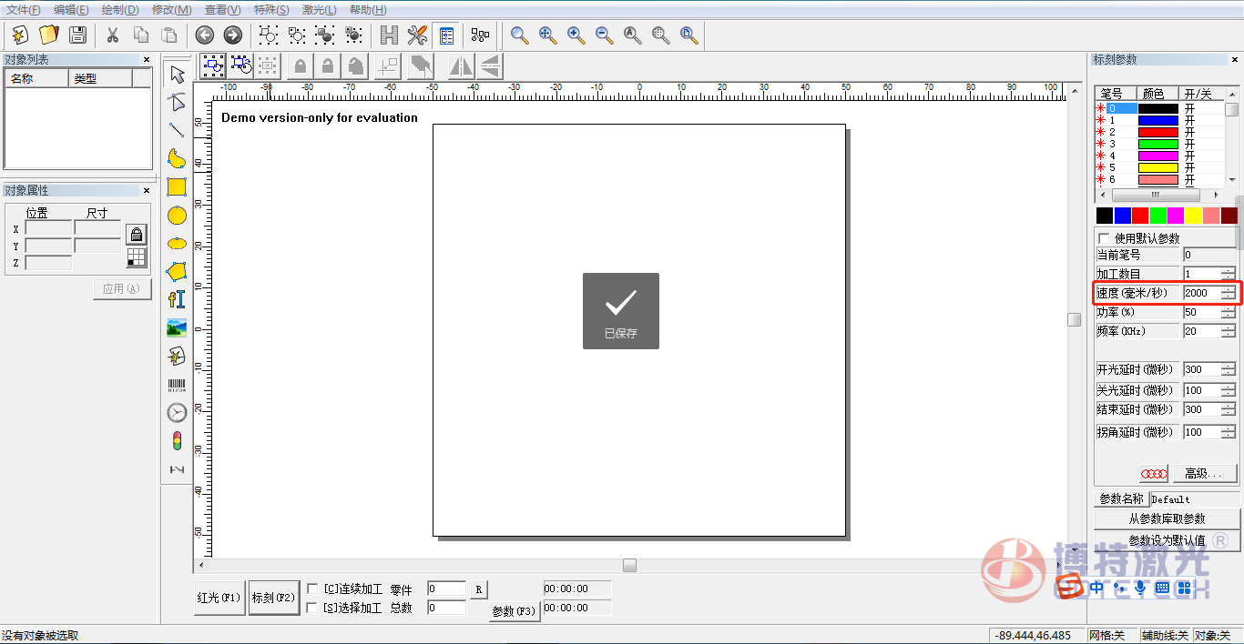The width and height of the screenshot is (1244, 644).
Task: Increase 加工数目 with spinner up arrow
Action: click(x=1229, y=270)
